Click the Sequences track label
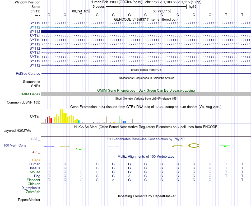The width and height of the screenshot is (251, 206). point(31,82)
